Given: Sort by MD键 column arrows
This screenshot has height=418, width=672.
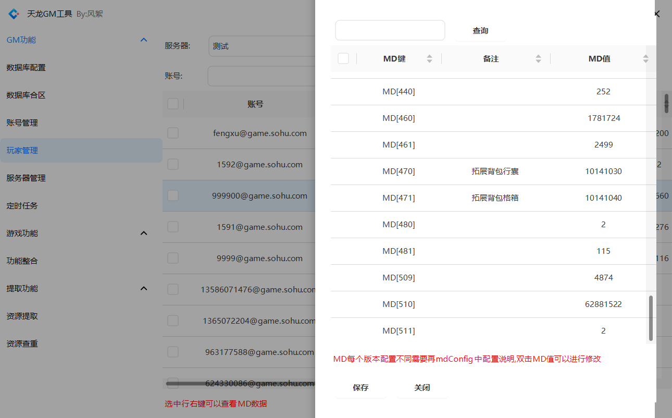Looking at the screenshot, I should point(429,59).
